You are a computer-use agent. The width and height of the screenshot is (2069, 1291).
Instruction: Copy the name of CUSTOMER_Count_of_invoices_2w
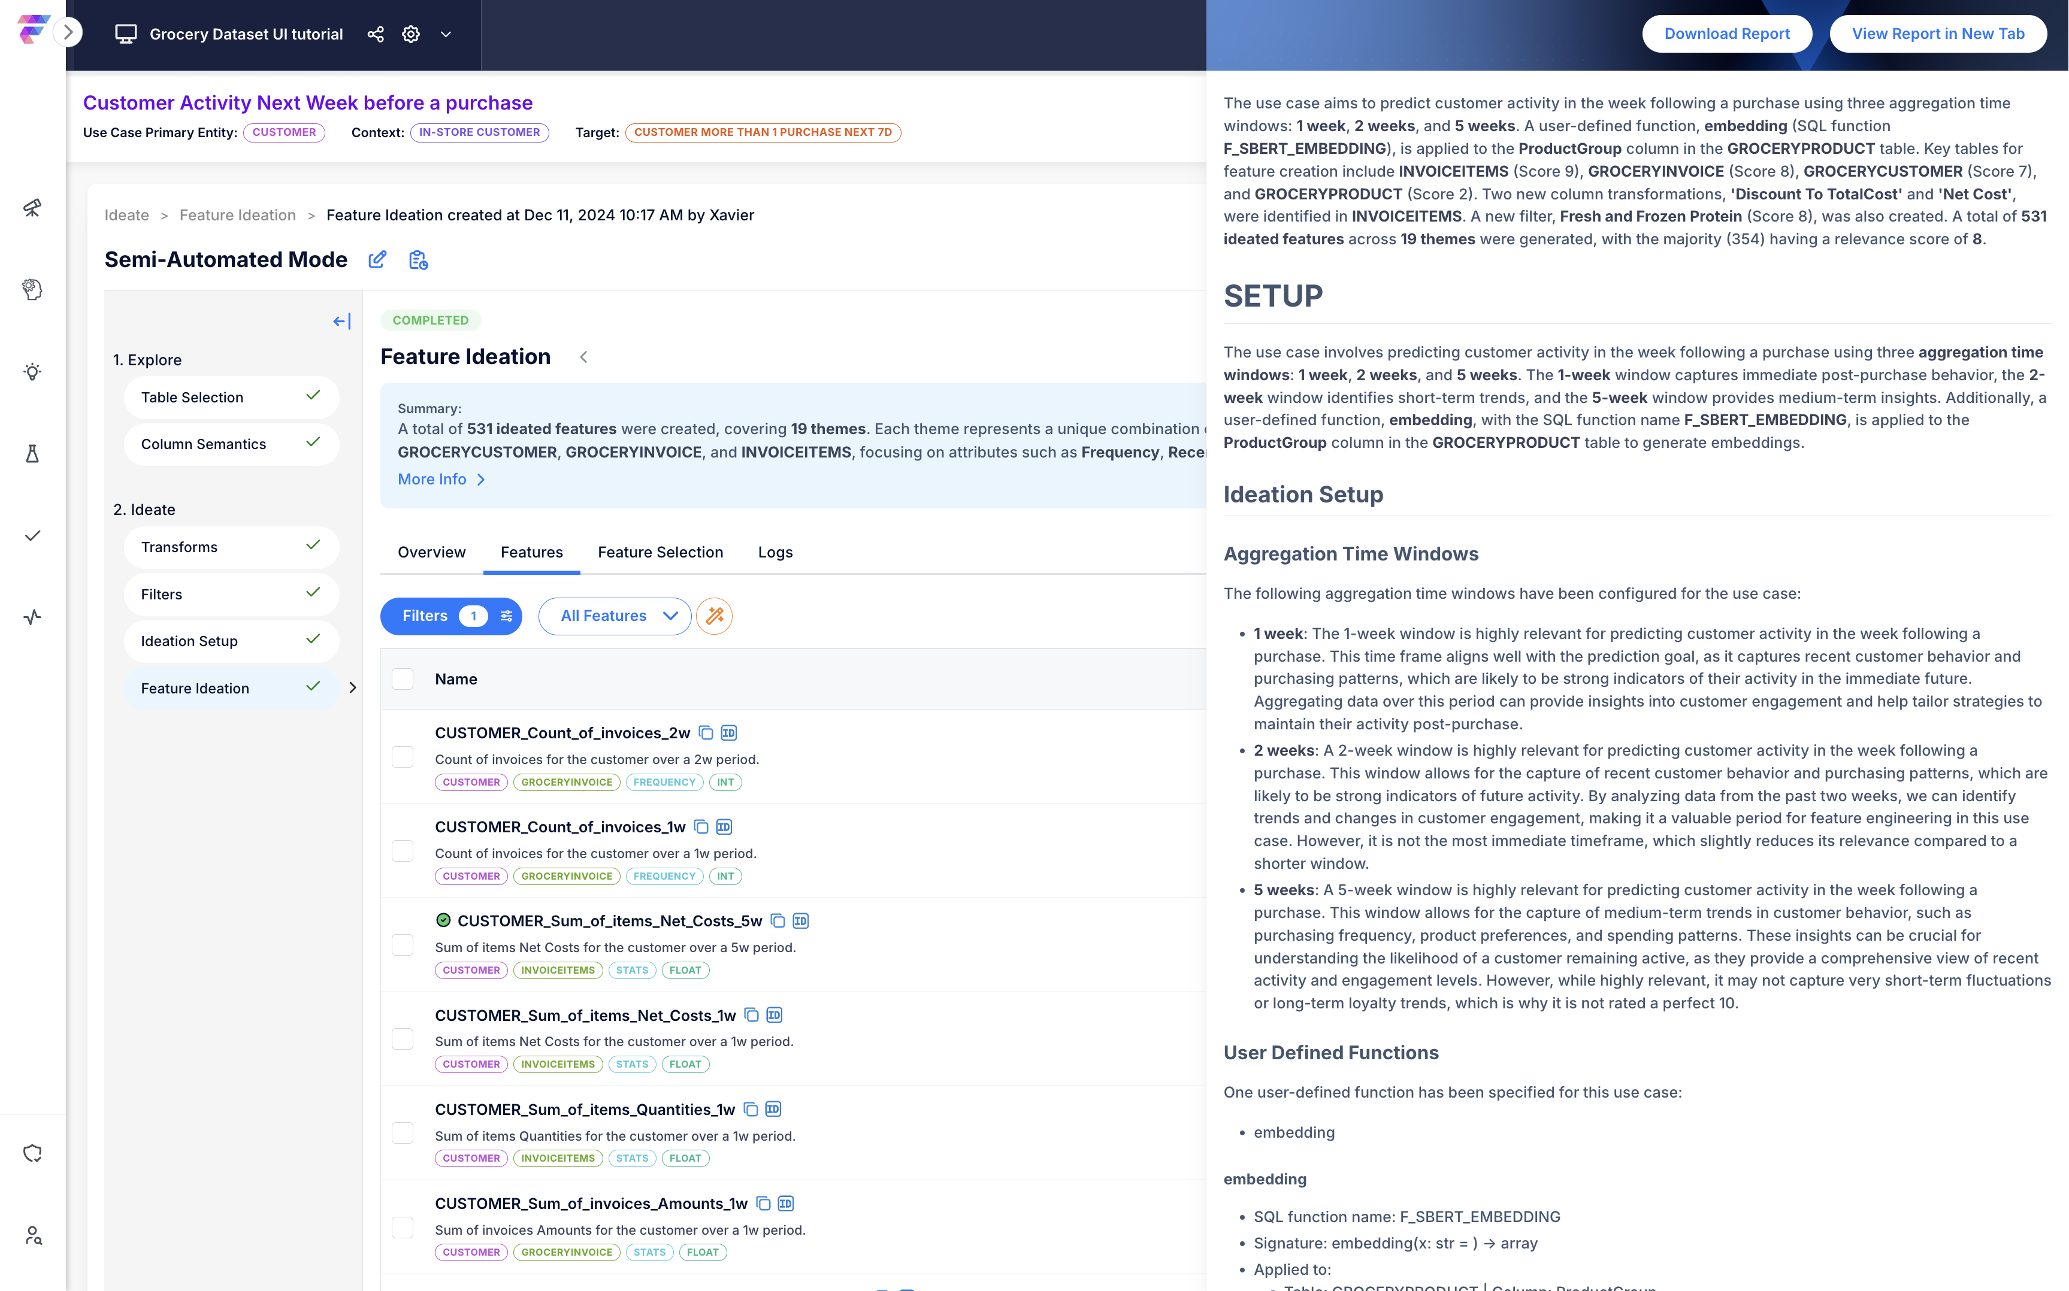click(x=706, y=732)
